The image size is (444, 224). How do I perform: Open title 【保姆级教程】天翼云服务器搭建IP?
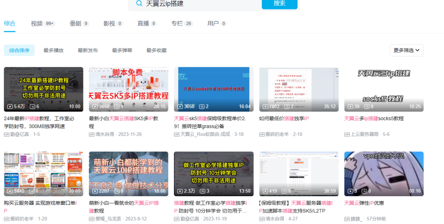[296, 207]
